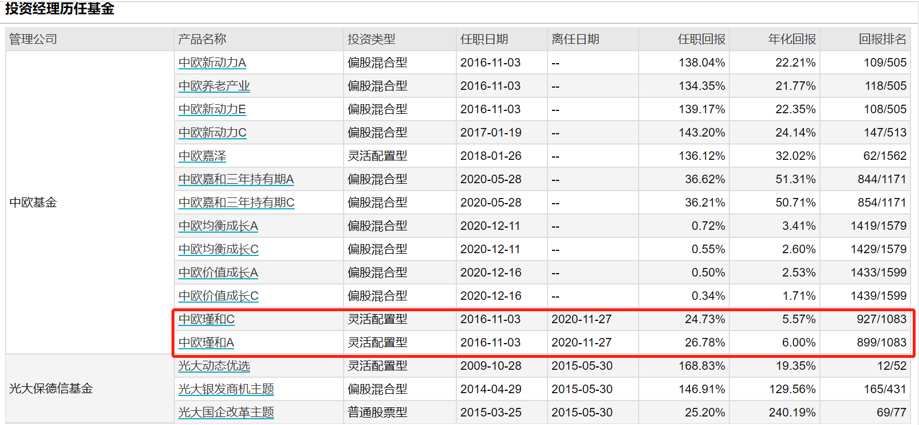Click the 0.72% tenure return value
Viewport: 919px width, 425px height.
[708, 226]
